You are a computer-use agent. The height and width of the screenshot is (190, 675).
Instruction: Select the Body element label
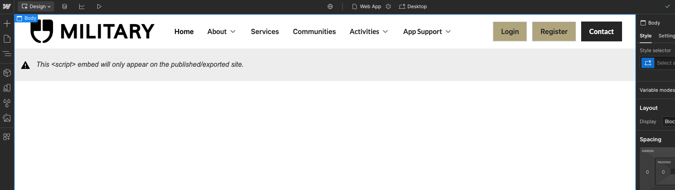tap(26, 18)
